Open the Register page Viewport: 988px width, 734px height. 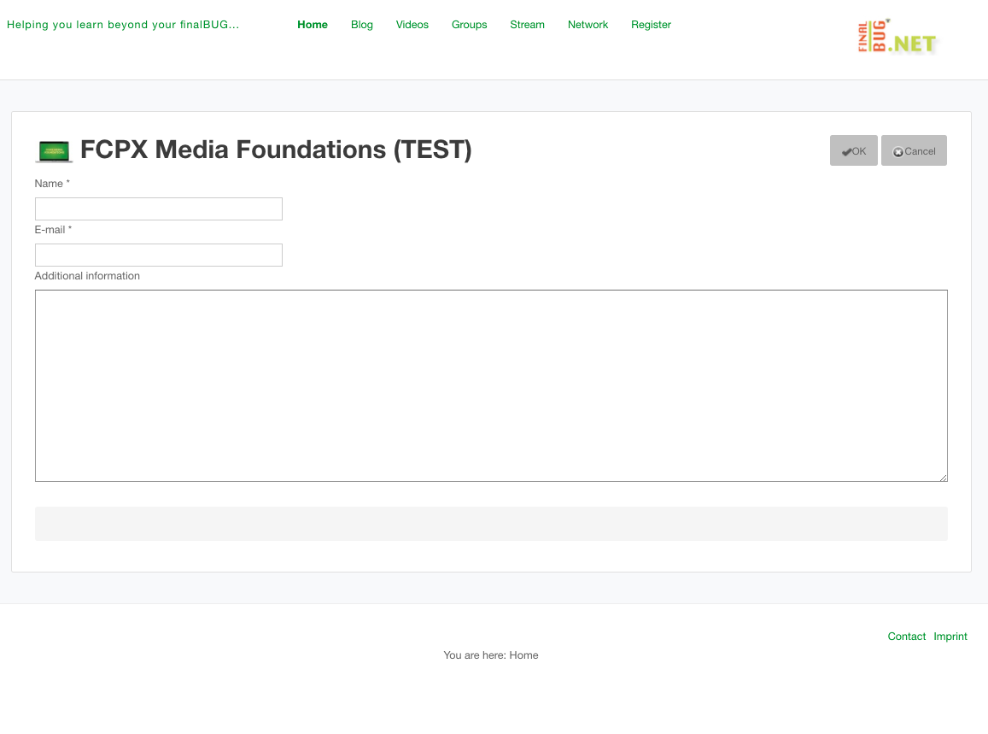pyautogui.click(x=651, y=25)
